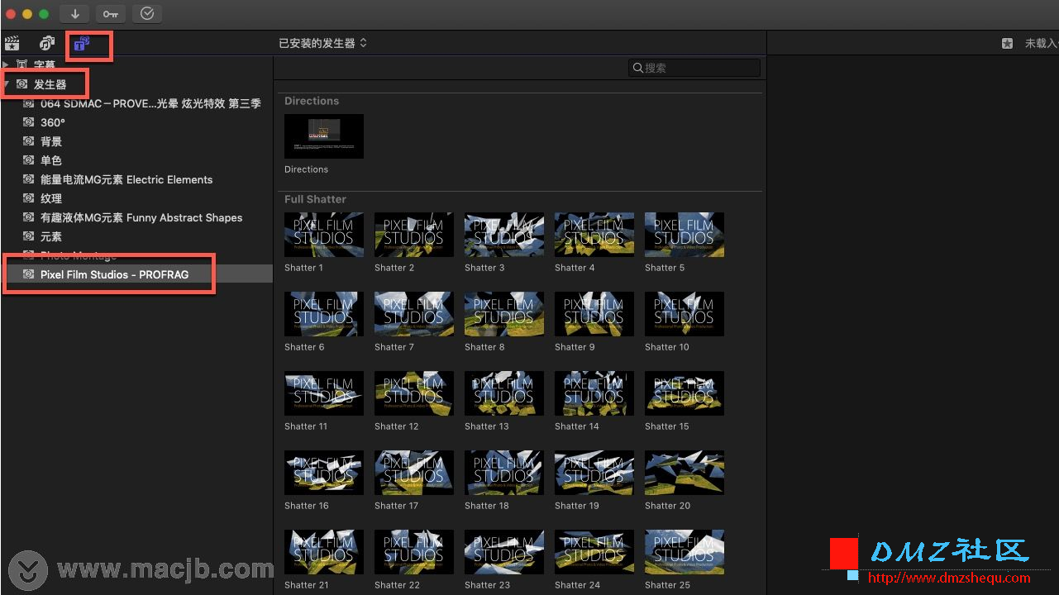Select the Shatter 12 thumbnail
This screenshot has height=595, width=1059.
coord(414,393)
